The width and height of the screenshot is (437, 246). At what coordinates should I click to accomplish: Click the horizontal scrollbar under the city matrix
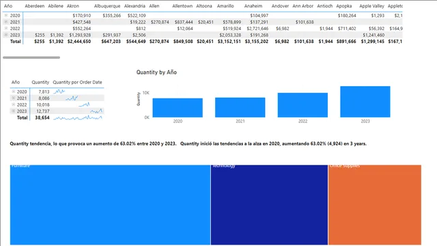click(x=31, y=57)
